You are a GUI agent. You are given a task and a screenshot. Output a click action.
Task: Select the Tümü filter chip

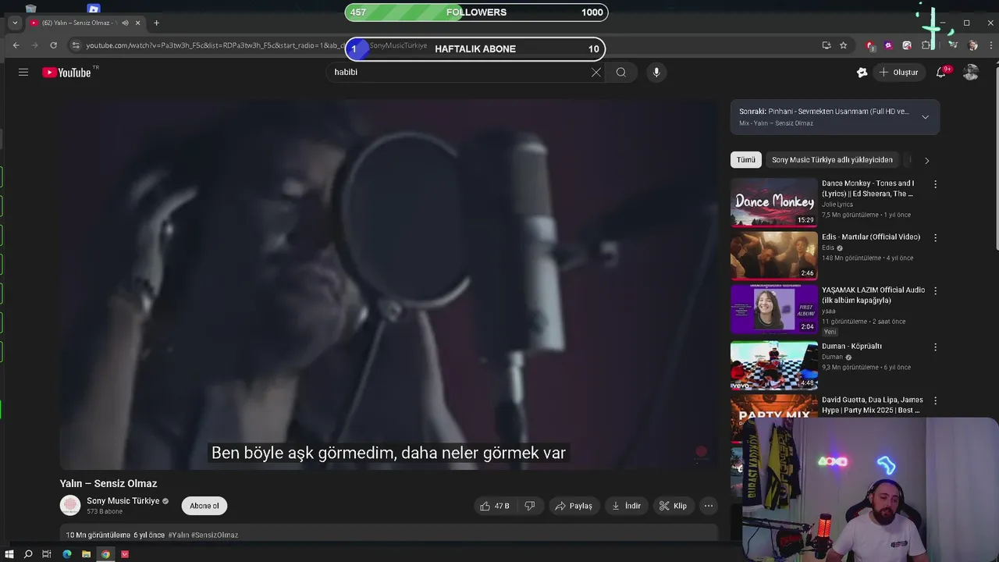click(x=746, y=160)
